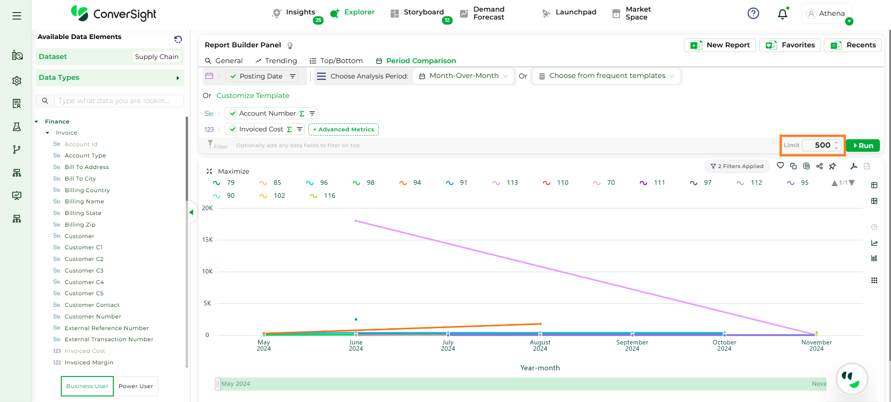
Task: Click the settings gear in left sidebar
Action: (17, 81)
